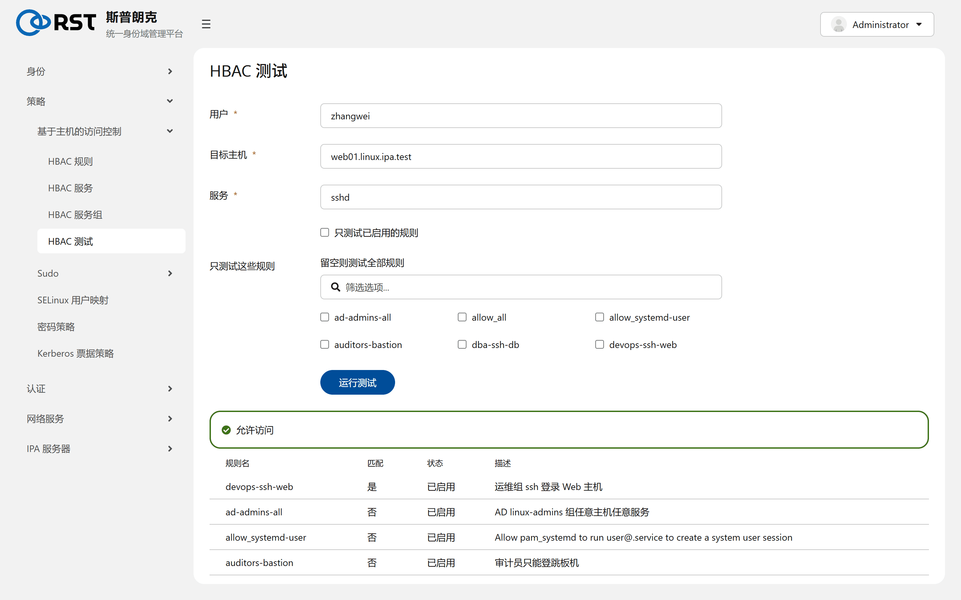Click allow_systemd-user in results table
961x600 pixels.
[x=266, y=538]
